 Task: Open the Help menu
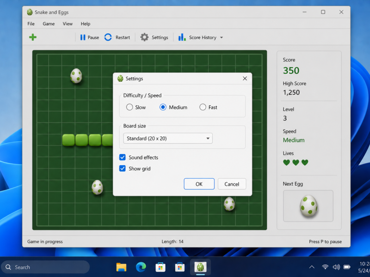click(86, 24)
